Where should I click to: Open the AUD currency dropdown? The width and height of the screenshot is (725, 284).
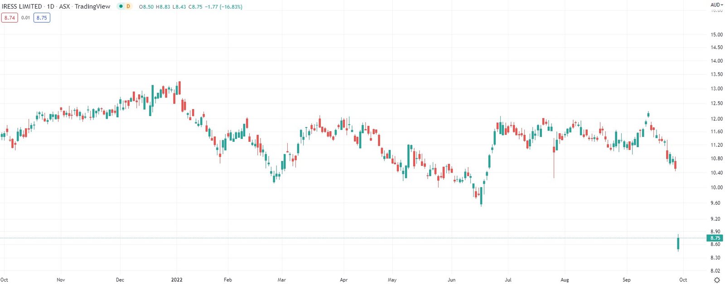click(717, 5)
